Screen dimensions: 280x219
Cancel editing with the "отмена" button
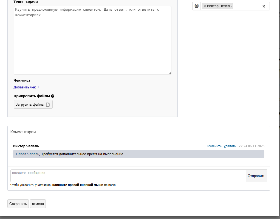click(x=38, y=204)
